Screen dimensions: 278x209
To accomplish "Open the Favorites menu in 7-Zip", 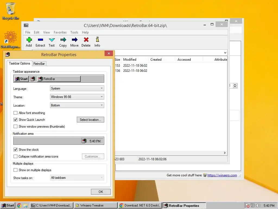I will point(60,32).
